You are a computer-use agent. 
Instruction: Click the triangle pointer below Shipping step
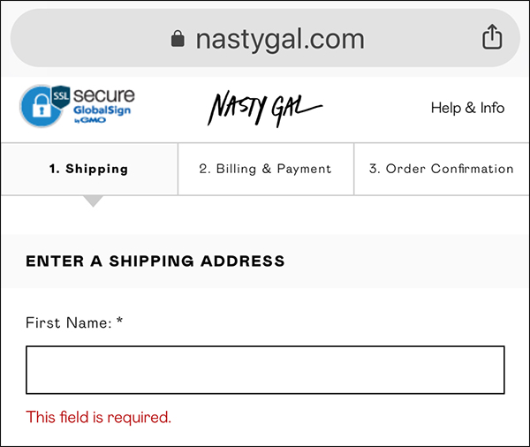(x=93, y=201)
